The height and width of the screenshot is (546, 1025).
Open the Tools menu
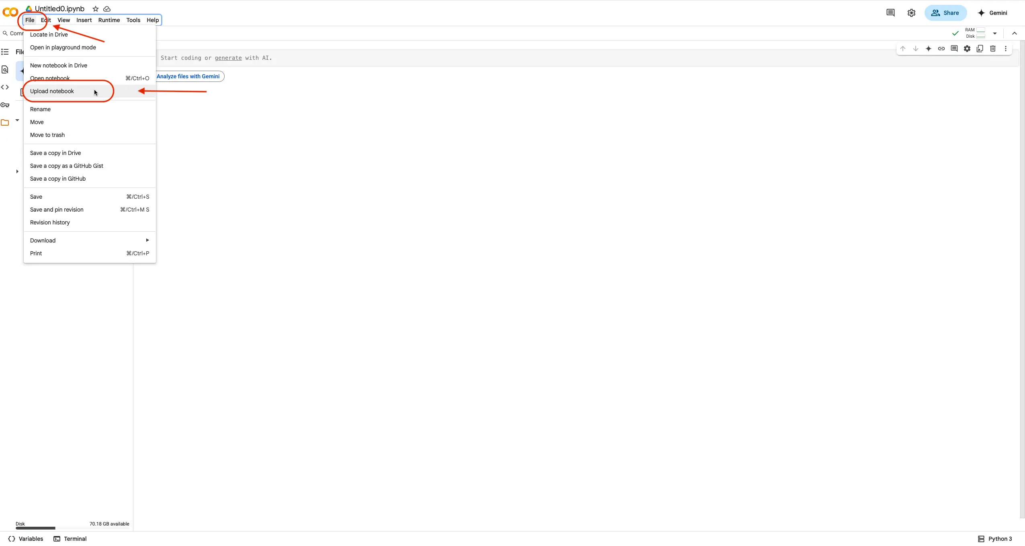pyautogui.click(x=133, y=20)
